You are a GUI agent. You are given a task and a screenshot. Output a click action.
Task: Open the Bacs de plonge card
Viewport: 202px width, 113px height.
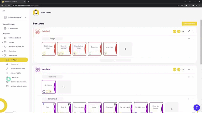pos(64,49)
